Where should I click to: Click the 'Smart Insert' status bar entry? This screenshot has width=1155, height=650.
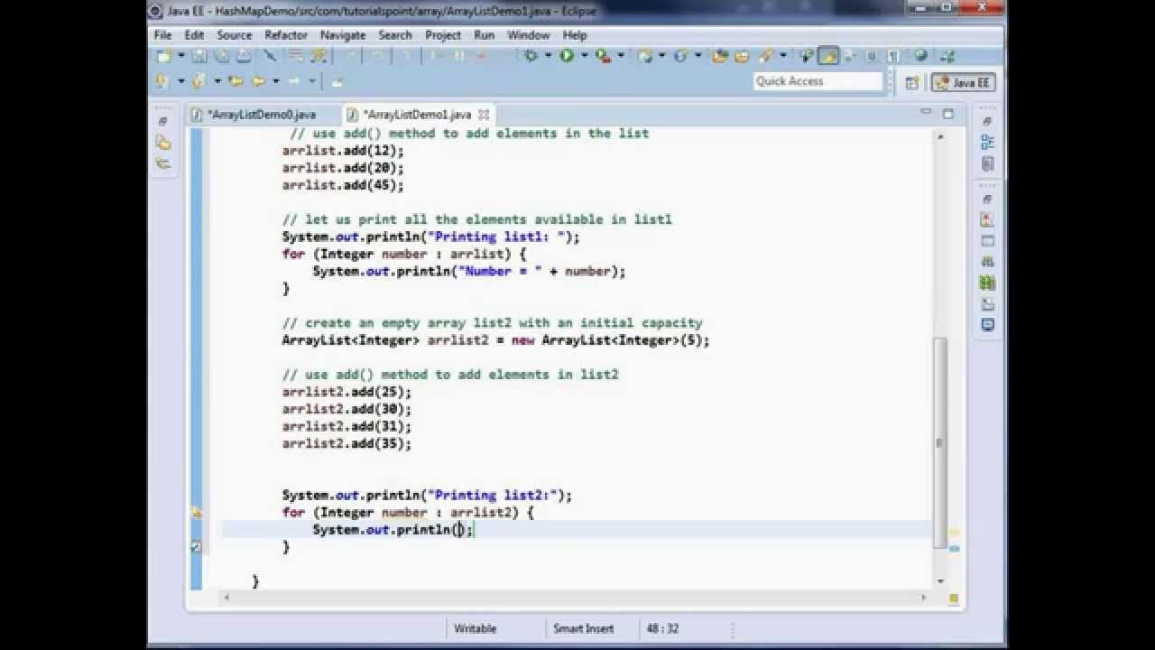point(584,628)
